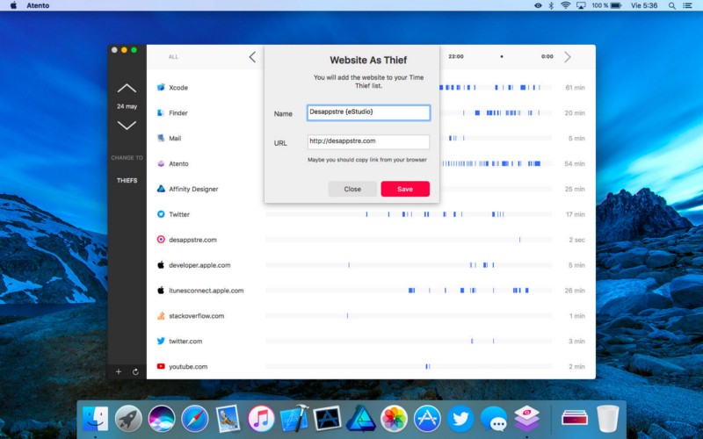Select the Finder icon in activity list
The image size is (703, 439).
tap(161, 113)
